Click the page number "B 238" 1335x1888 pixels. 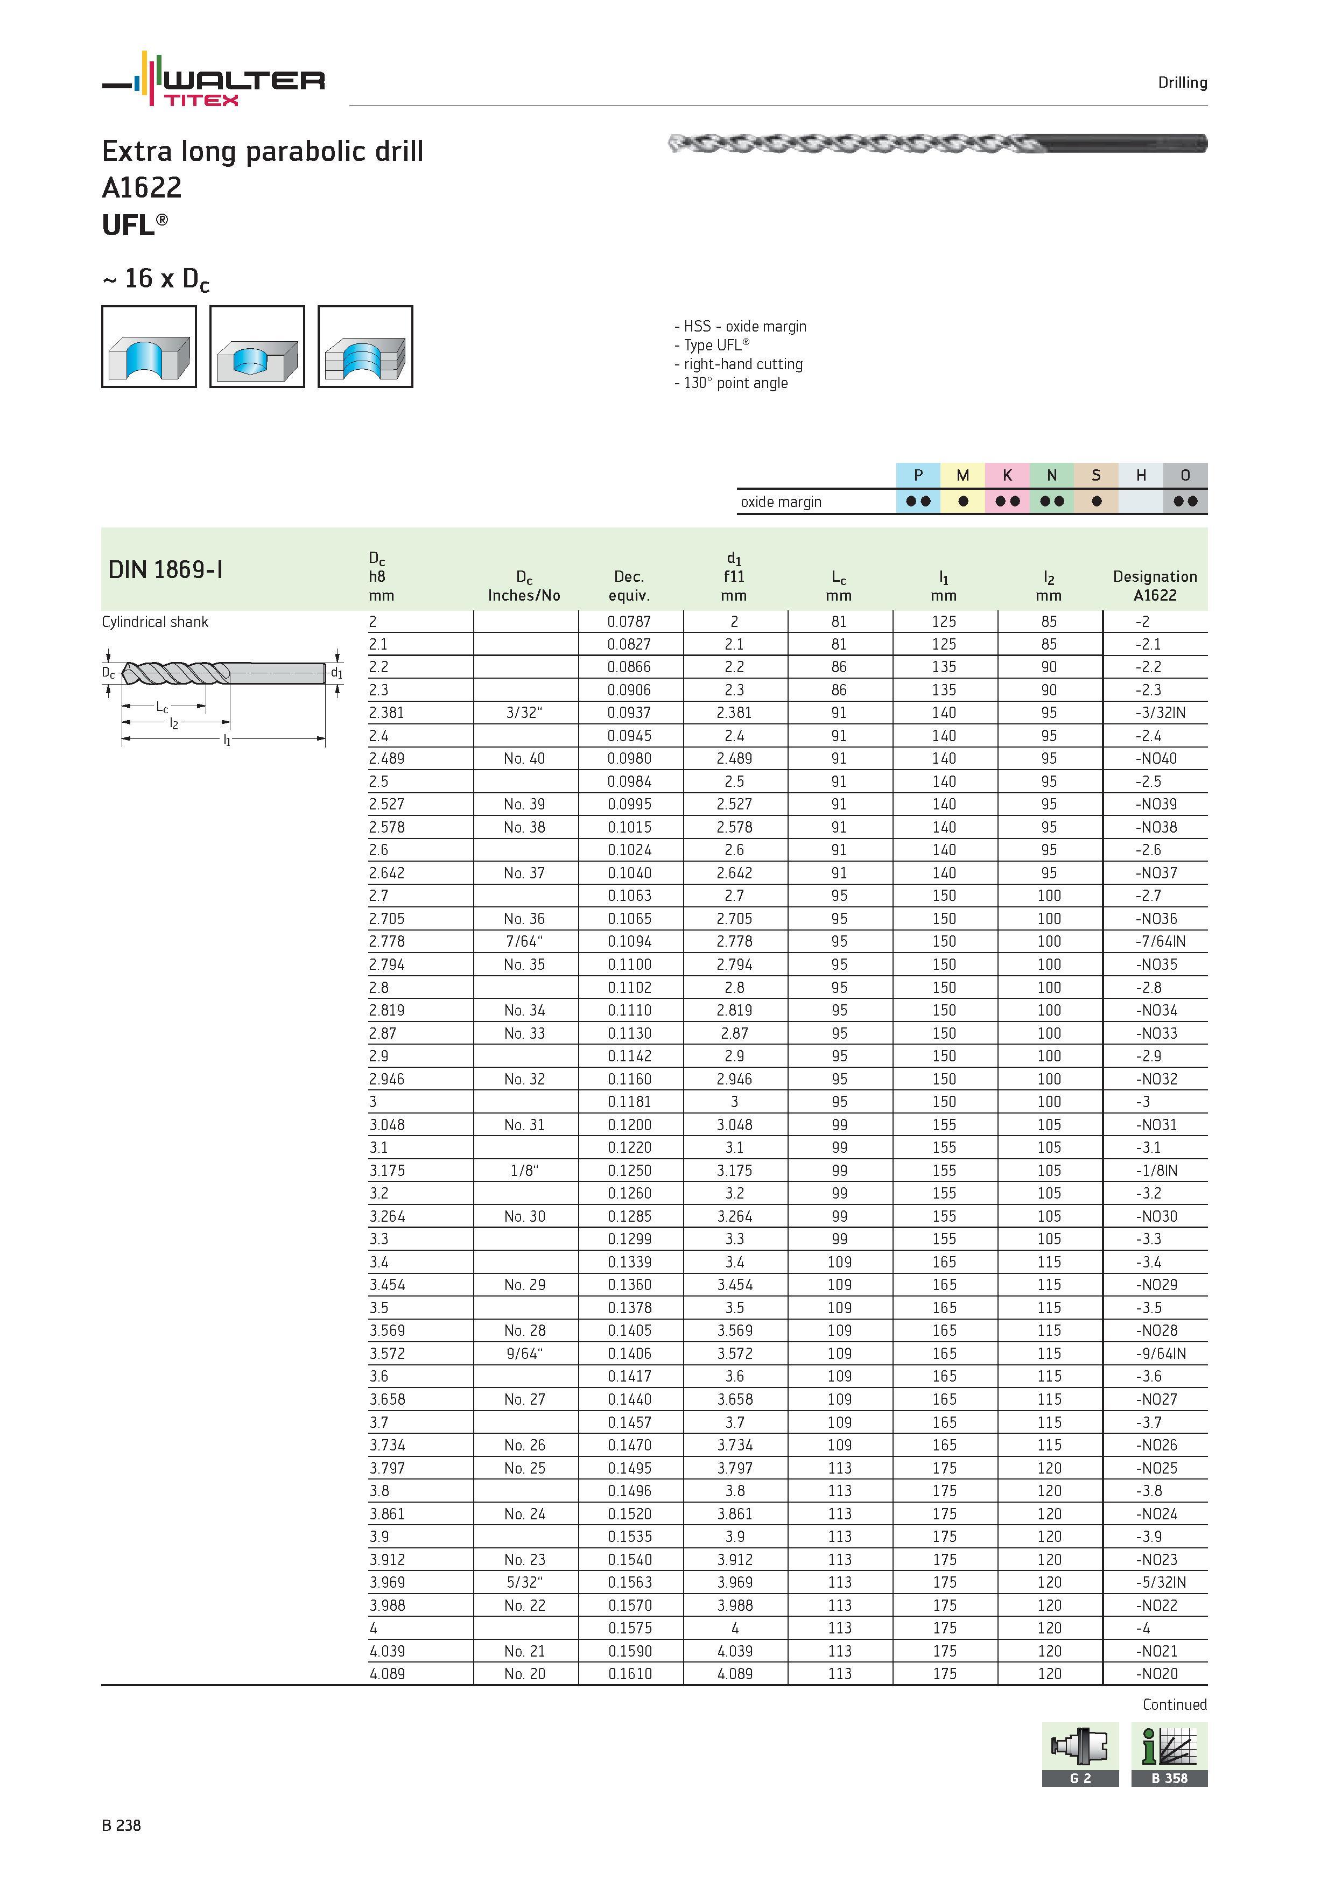click(x=121, y=1826)
